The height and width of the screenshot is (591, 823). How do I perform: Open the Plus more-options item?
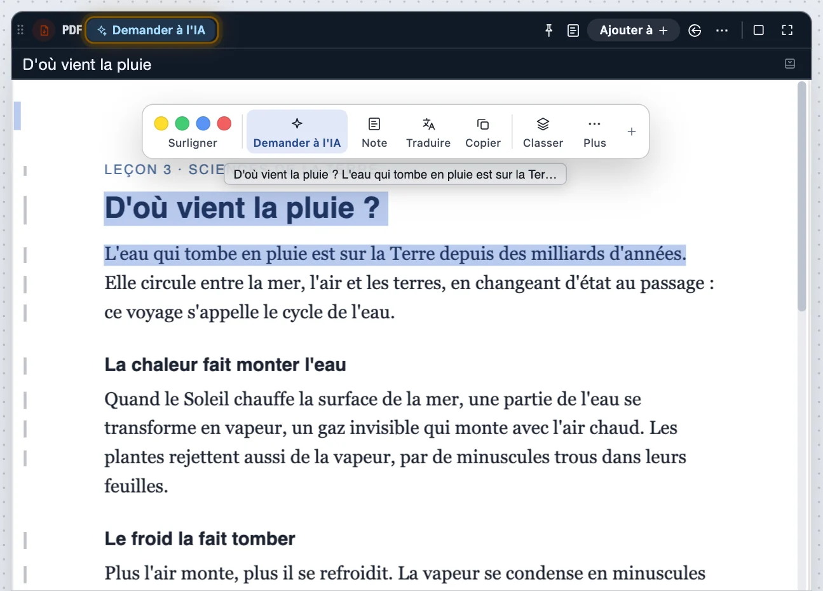coord(595,132)
